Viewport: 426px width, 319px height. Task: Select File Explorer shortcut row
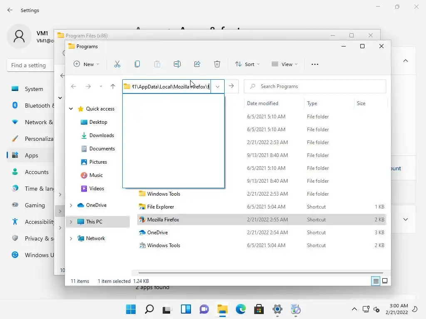coord(262,207)
